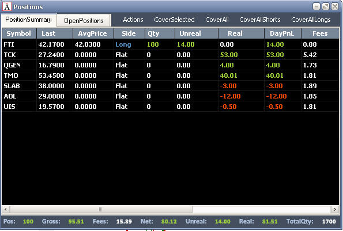
Task: Switch to the OpenPositions tab
Action: pyautogui.click(x=84, y=21)
